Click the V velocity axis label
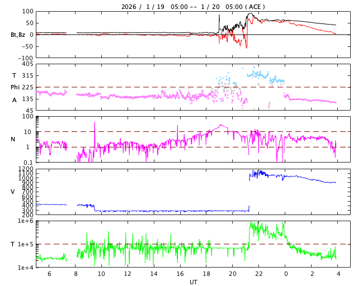The width and height of the screenshot is (358, 286). (x=13, y=192)
